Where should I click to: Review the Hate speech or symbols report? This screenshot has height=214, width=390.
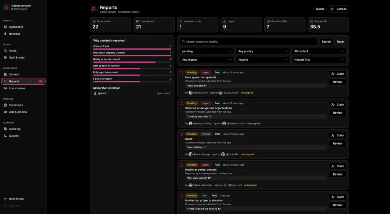[x=338, y=82]
